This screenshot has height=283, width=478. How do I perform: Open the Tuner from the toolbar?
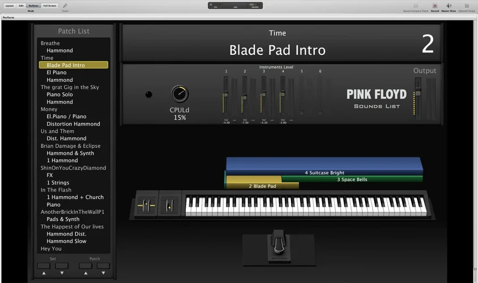pos(65,6)
